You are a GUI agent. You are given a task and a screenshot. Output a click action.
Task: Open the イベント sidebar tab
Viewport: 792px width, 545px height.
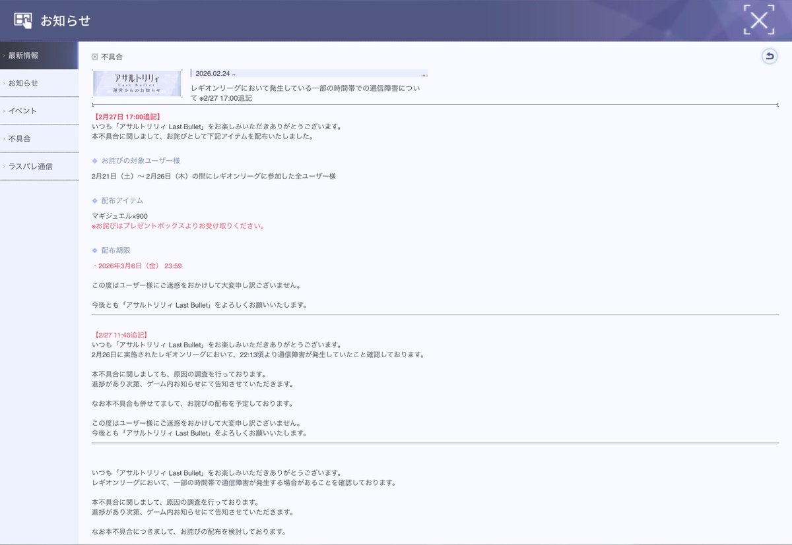[x=39, y=111]
